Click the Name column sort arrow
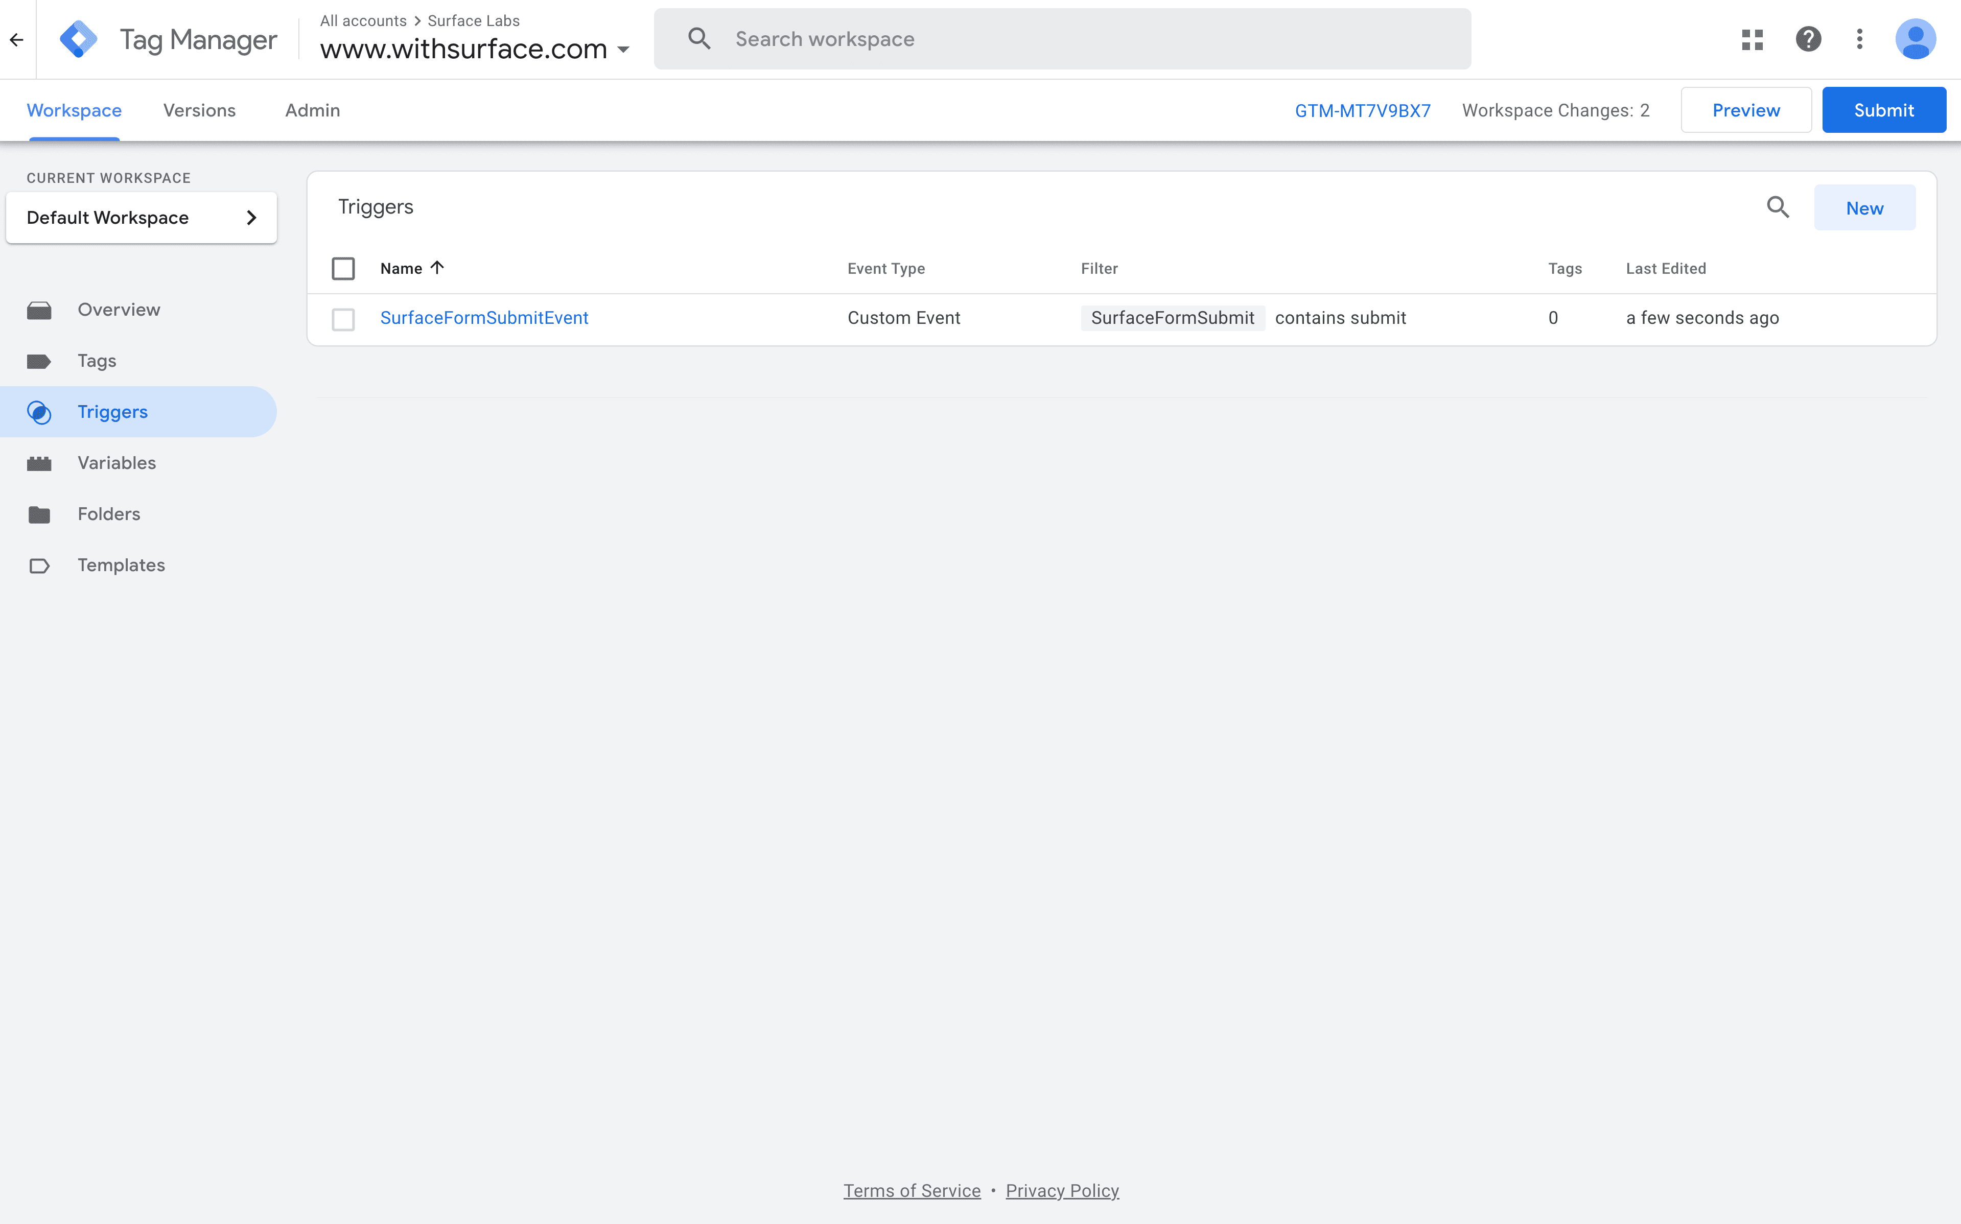1961x1224 pixels. [x=437, y=267]
